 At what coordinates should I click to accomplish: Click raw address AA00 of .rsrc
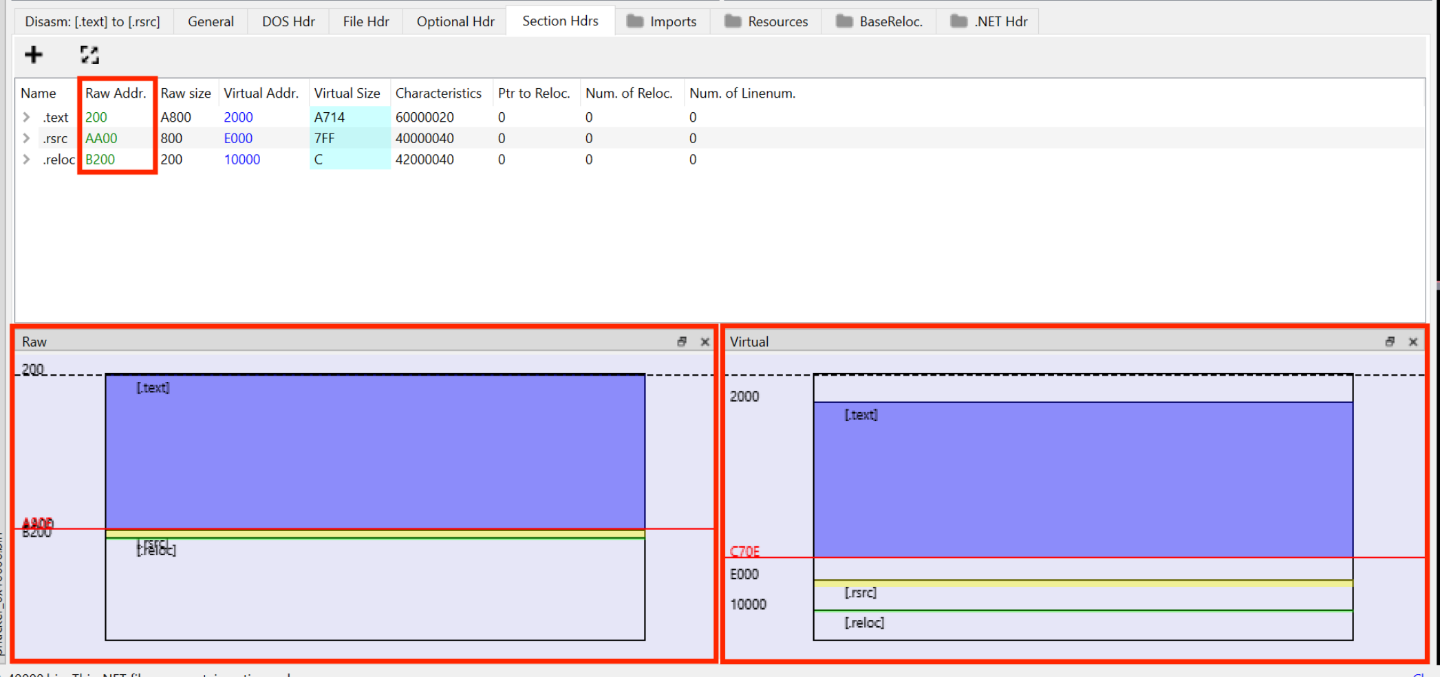[101, 138]
